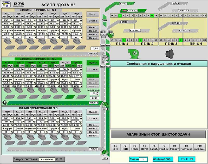Switch ВД15 feeder to Руч mode
The width and height of the screenshot is (208, 164).
11,115
